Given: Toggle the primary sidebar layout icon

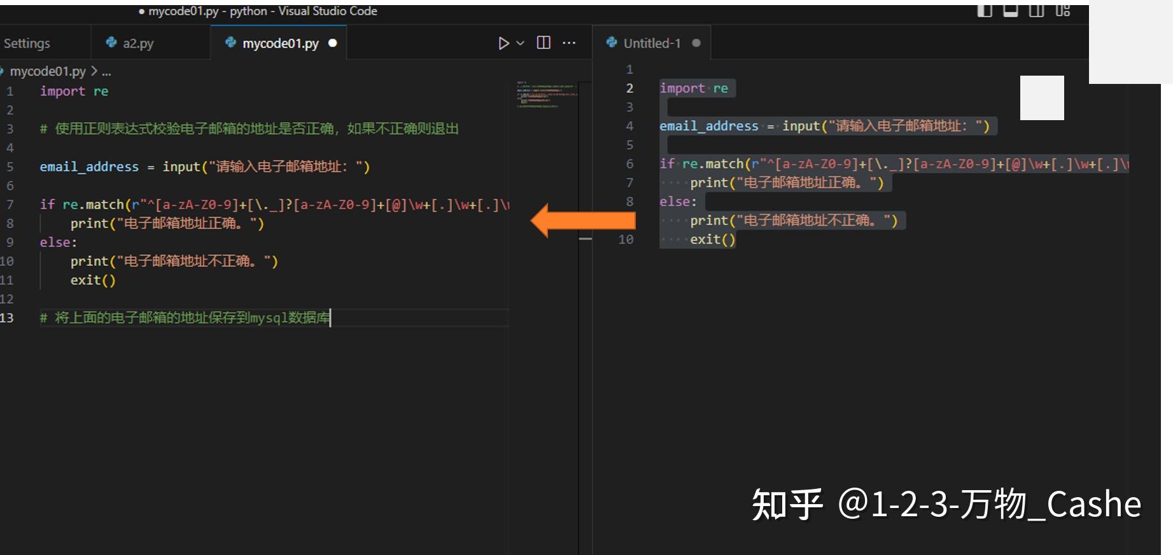Looking at the screenshot, I should tap(985, 10).
